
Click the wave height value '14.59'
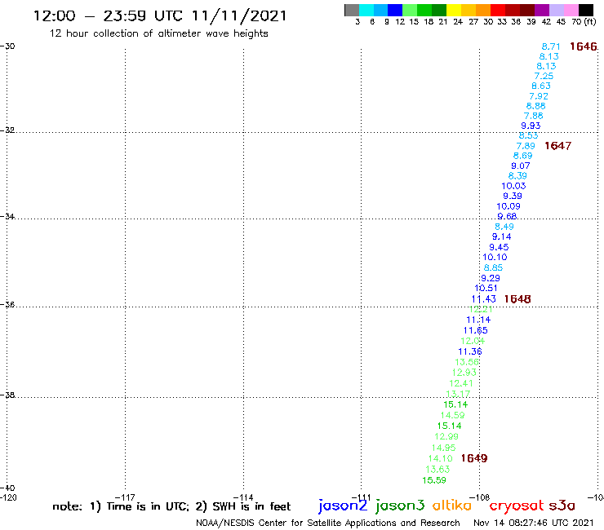pos(453,415)
